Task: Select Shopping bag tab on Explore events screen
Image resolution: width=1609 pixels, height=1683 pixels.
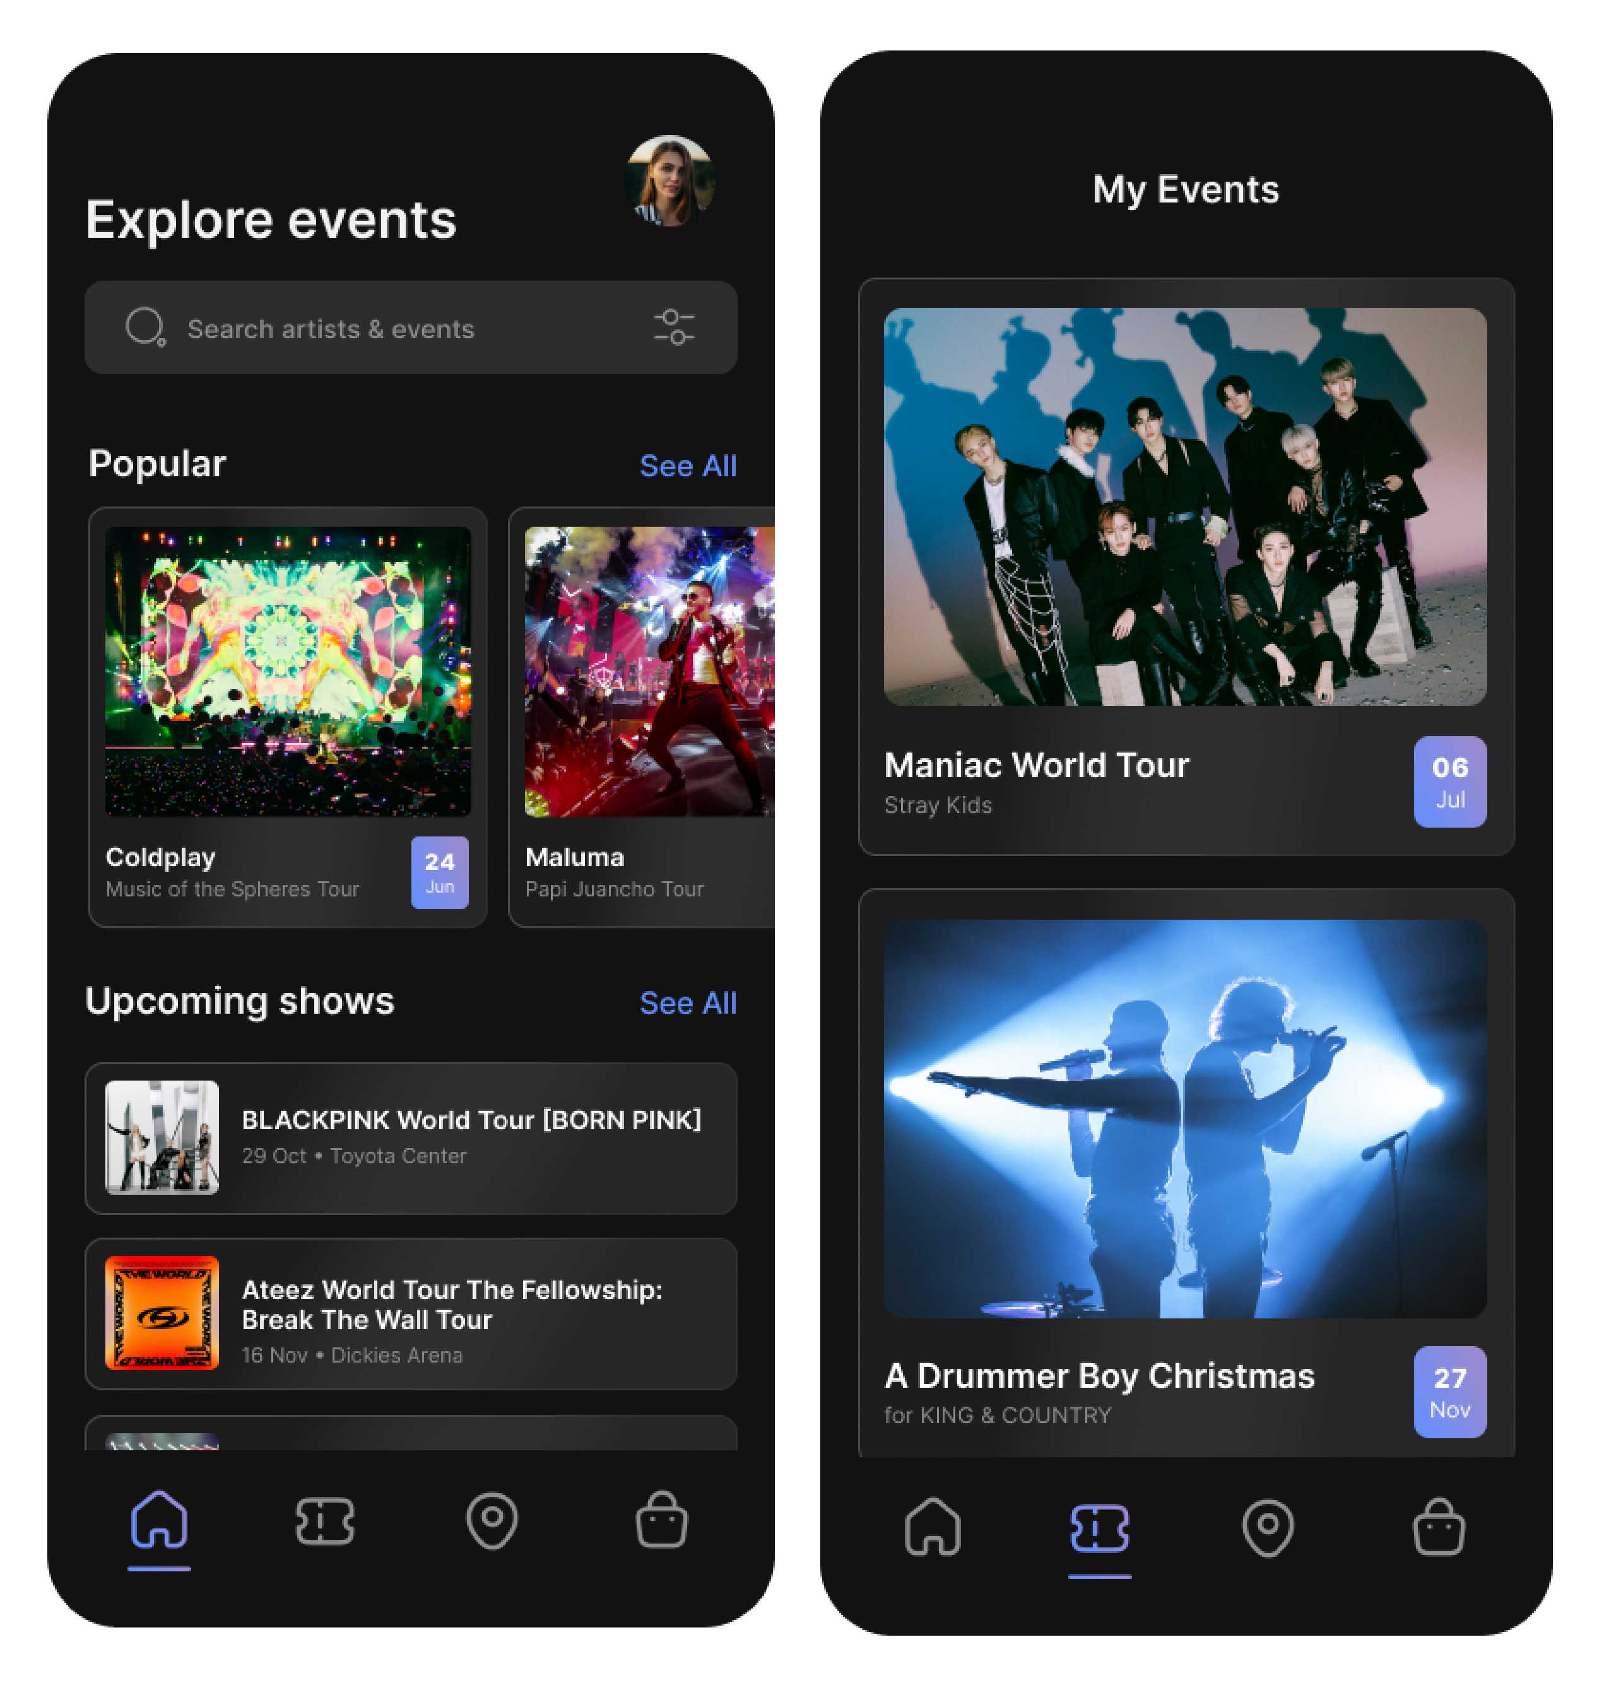Action: pos(661,1520)
